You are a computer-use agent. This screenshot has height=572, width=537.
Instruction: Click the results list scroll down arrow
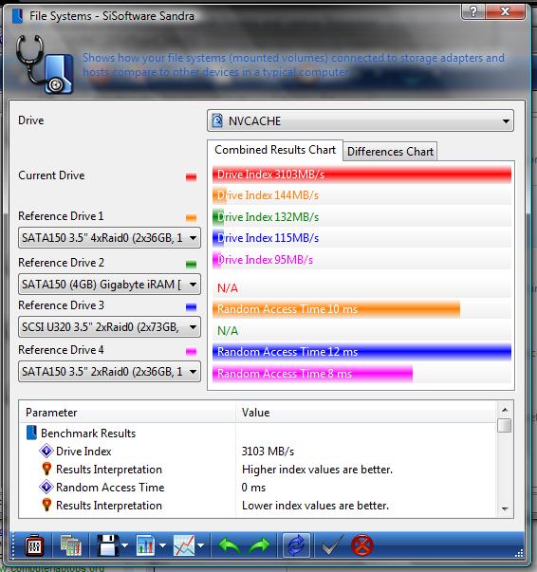505,508
